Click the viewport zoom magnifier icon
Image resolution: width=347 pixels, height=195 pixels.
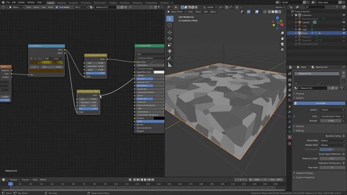(282, 33)
